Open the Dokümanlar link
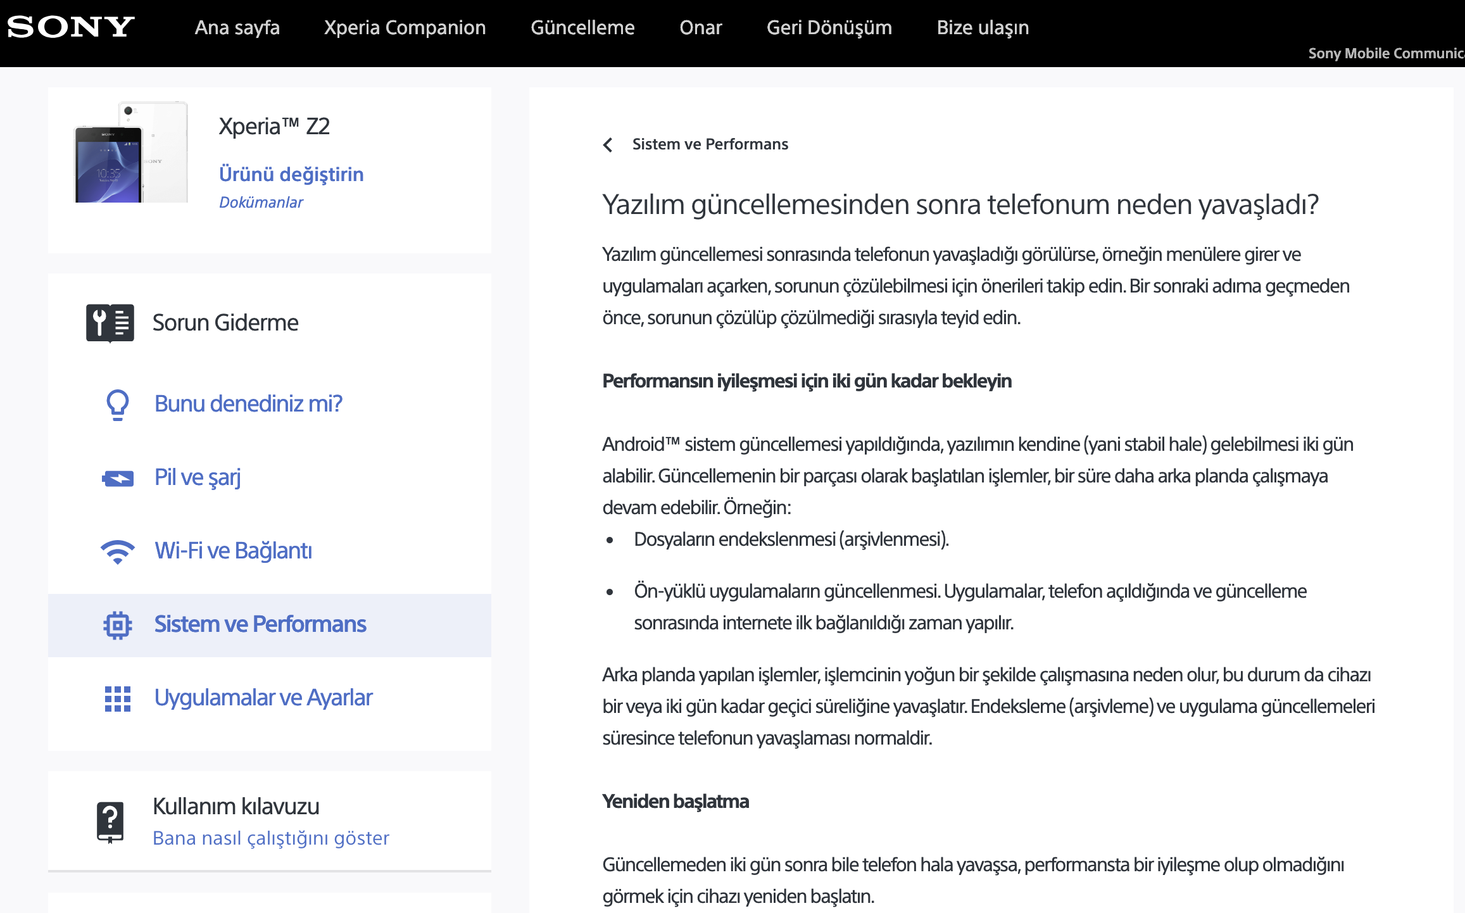Image resolution: width=1465 pixels, height=913 pixels. pyautogui.click(x=261, y=202)
